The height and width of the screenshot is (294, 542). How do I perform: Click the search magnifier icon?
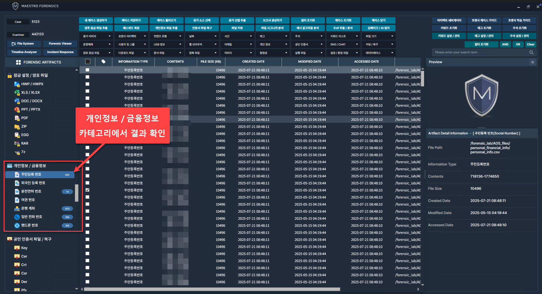tap(531, 52)
